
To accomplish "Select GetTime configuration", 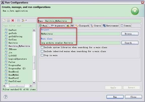I will pyautogui.click(x=13, y=40).
